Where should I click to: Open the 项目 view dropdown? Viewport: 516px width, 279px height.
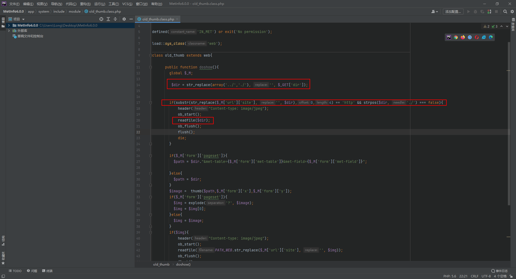coord(17,19)
